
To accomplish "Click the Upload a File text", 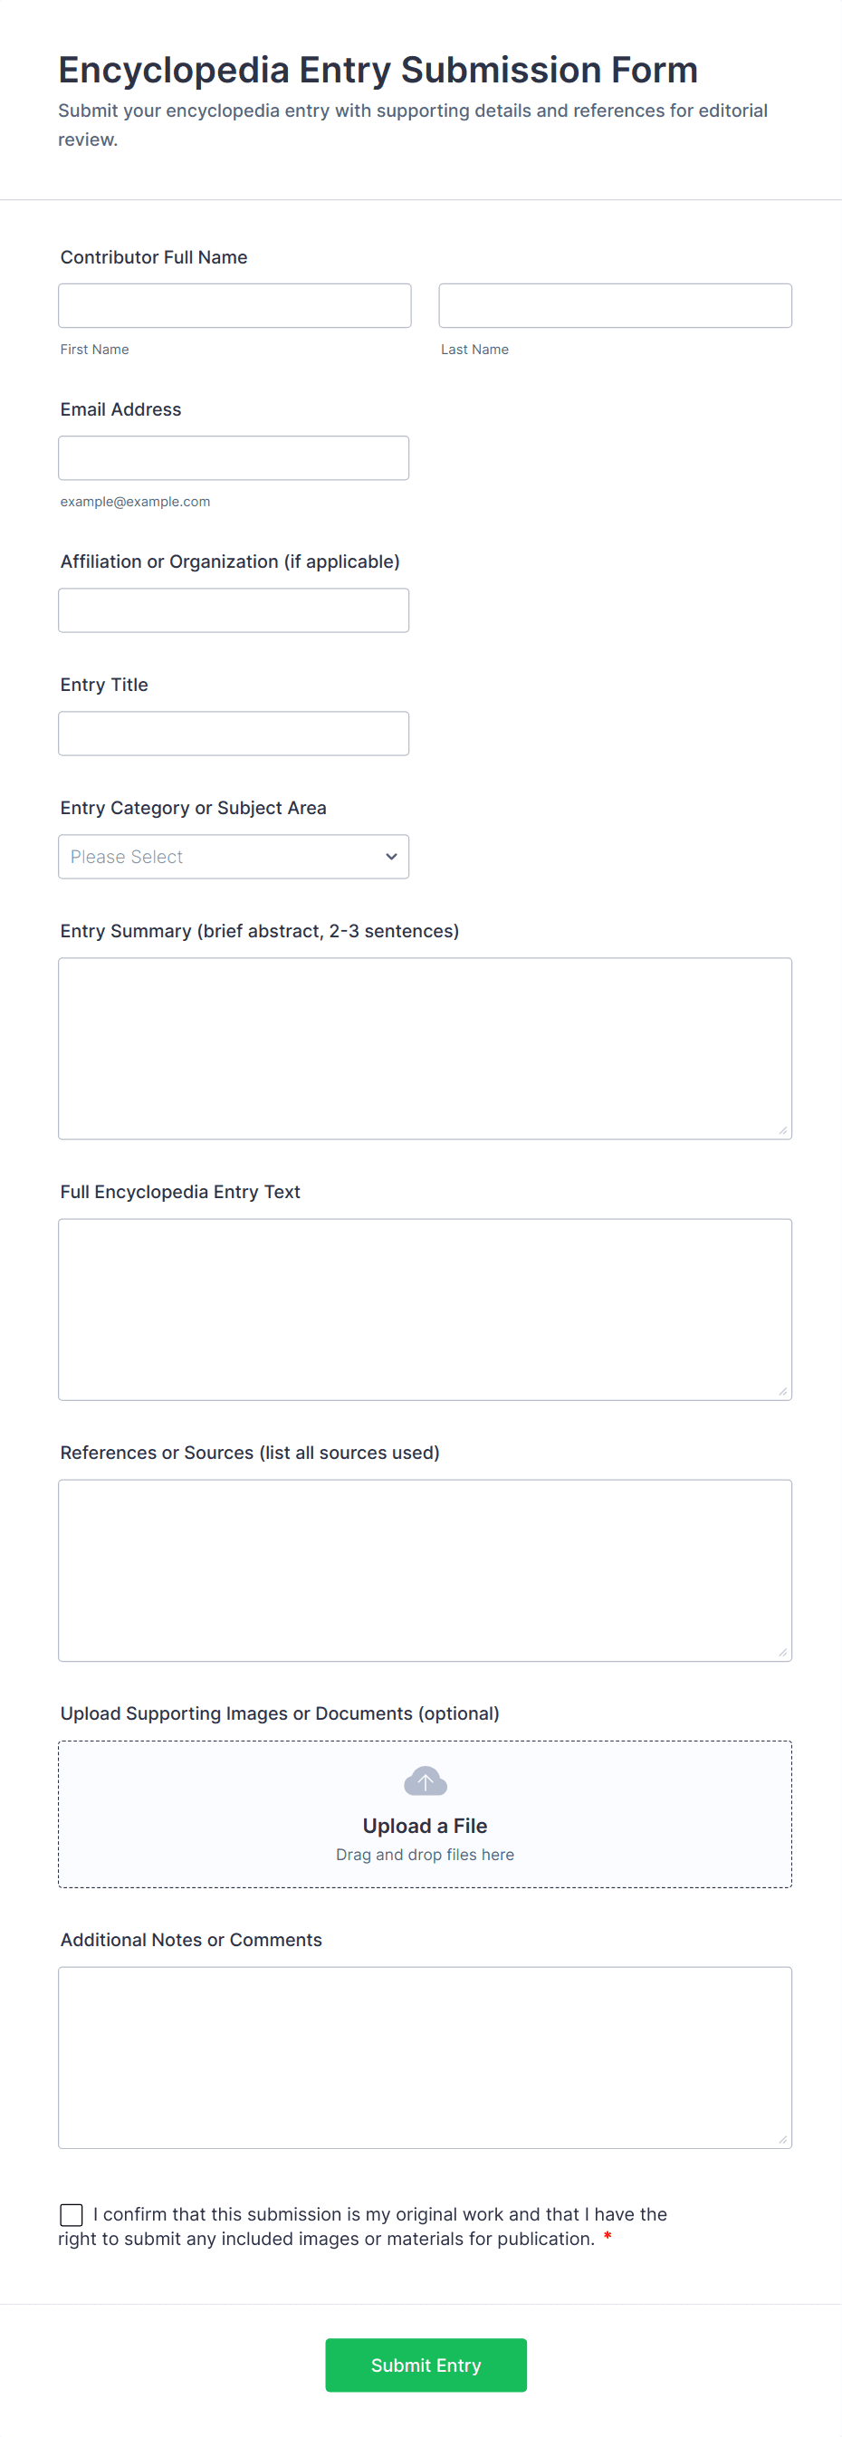I will [x=425, y=1826].
